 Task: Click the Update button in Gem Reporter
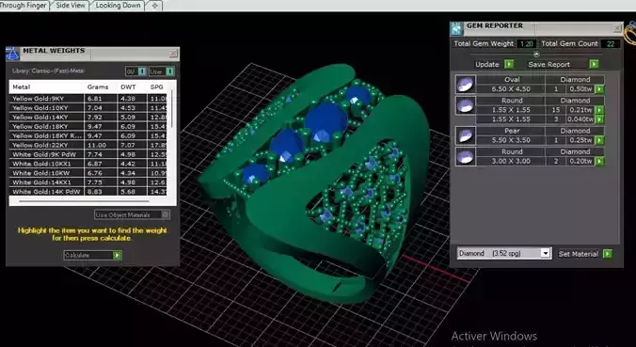494,64
